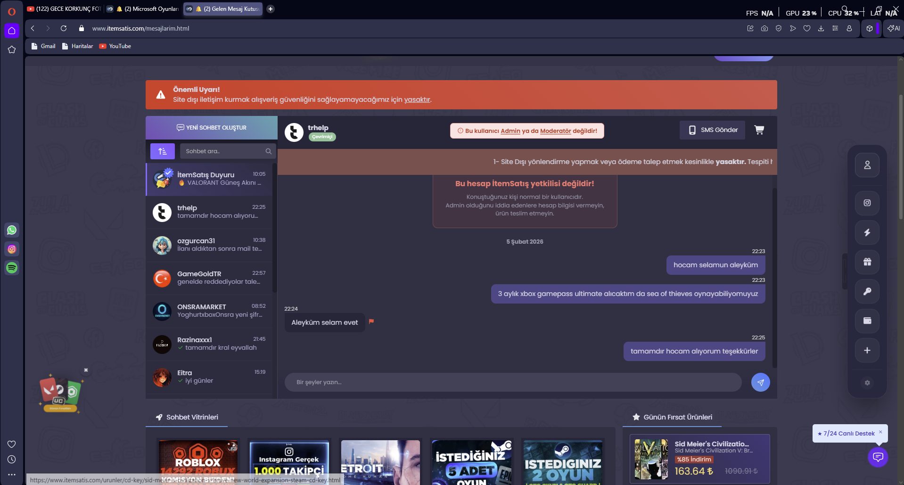Viewport: 904px width, 485px height.
Task: Click the plus icon in the right panel
Action: tap(867, 350)
